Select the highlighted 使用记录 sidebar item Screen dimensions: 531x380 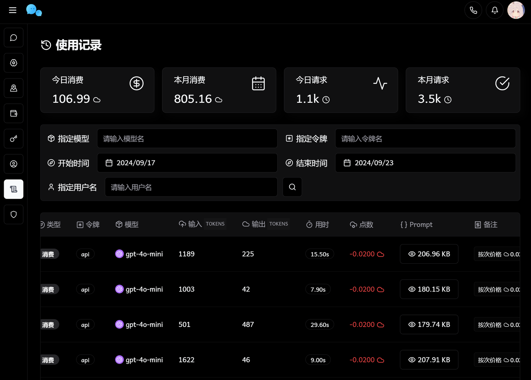click(x=13, y=189)
